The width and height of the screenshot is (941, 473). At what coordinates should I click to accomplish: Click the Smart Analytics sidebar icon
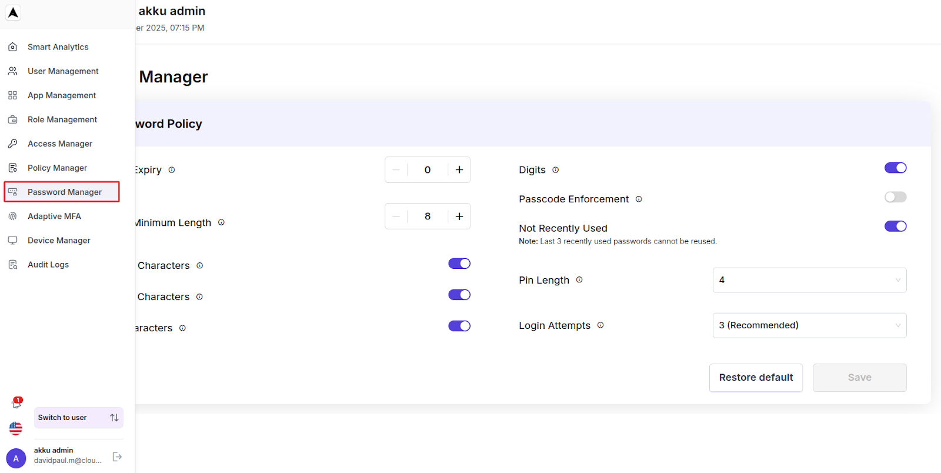12,47
